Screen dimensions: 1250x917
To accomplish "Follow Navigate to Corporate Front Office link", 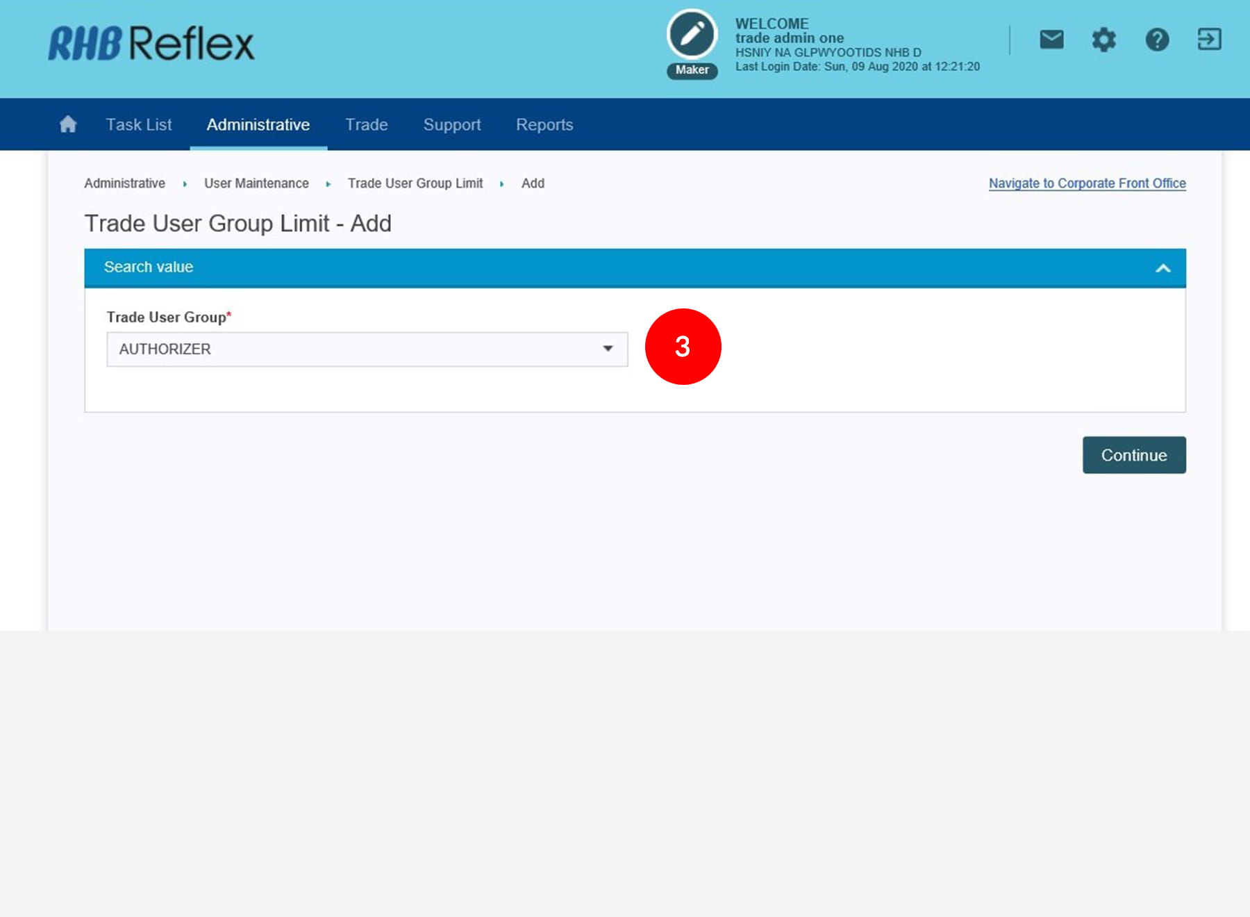I will click(1087, 183).
